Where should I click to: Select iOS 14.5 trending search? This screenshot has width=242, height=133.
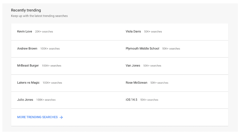coord(131,100)
